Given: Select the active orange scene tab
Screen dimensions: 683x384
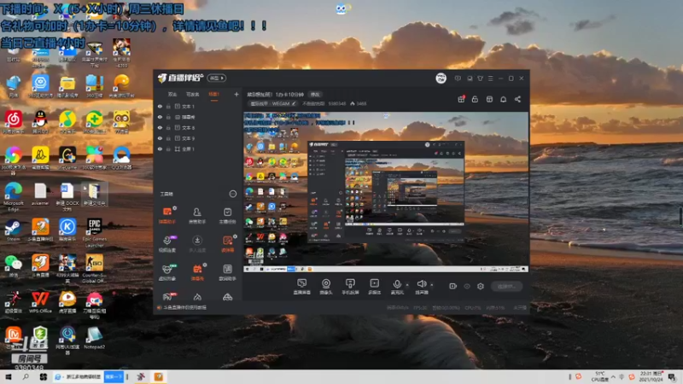Looking at the screenshot, I should click(214, 95).
